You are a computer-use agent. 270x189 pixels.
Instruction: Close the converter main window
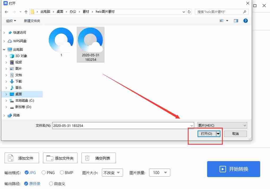pyautogui.click(x=264, y=6)
